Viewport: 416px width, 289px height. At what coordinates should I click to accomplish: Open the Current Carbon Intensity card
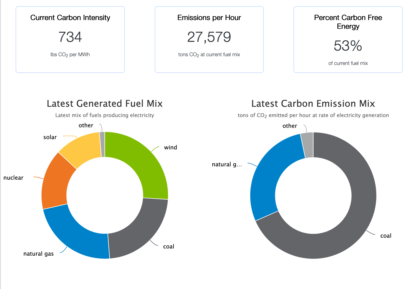[70, 40]
